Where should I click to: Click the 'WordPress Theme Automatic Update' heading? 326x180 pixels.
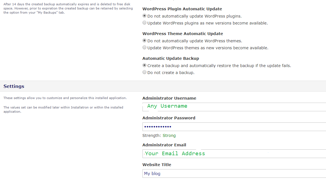point(183,34)
